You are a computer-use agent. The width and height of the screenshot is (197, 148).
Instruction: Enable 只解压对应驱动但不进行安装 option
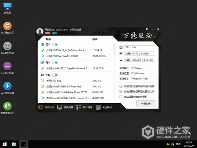pos(121,86)
